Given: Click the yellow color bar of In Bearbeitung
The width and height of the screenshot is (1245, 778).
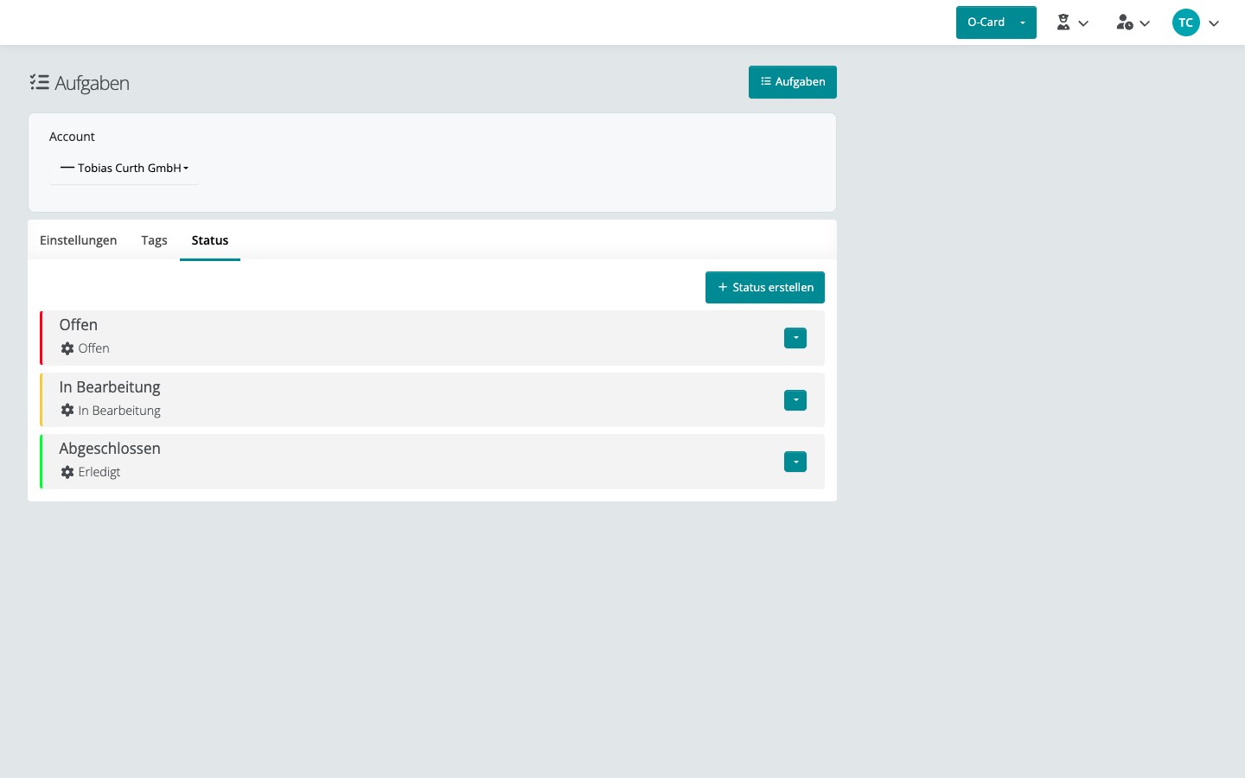Looking at the screenshot, I should tap(41, 400).
